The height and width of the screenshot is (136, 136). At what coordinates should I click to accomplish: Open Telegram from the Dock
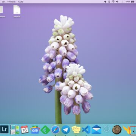pyautogui.click(x=66, y=130)
